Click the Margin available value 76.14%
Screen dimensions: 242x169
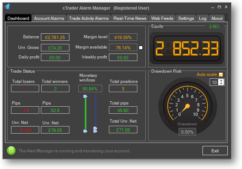point(123,47)
